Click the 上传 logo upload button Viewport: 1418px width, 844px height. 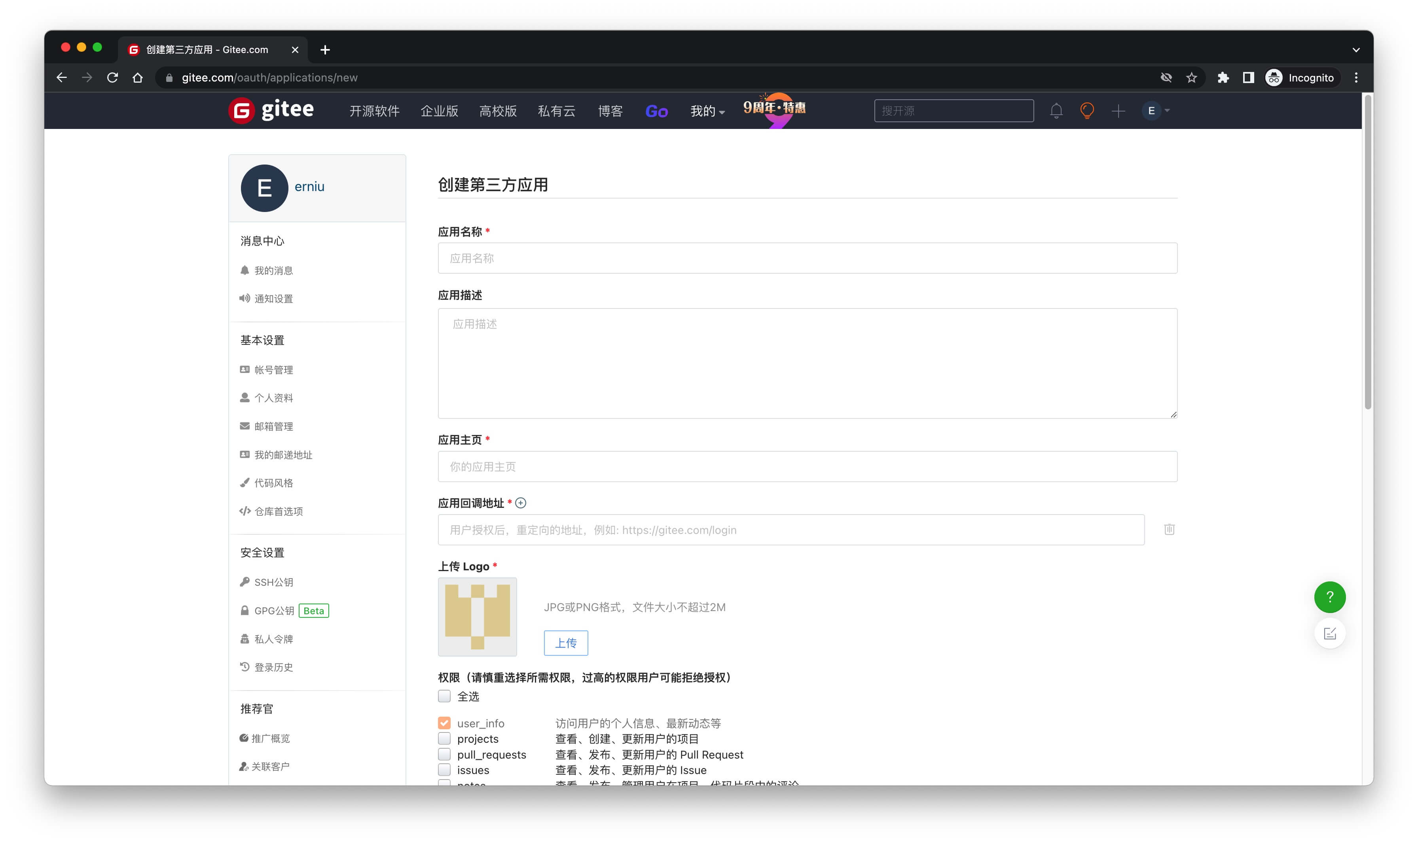(565, 643)
